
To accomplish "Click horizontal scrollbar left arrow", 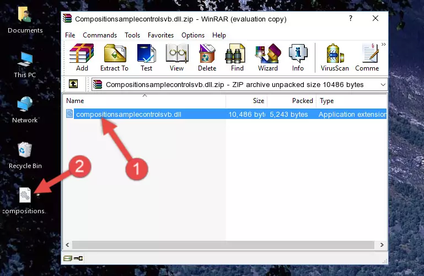I will pos(68,245).
